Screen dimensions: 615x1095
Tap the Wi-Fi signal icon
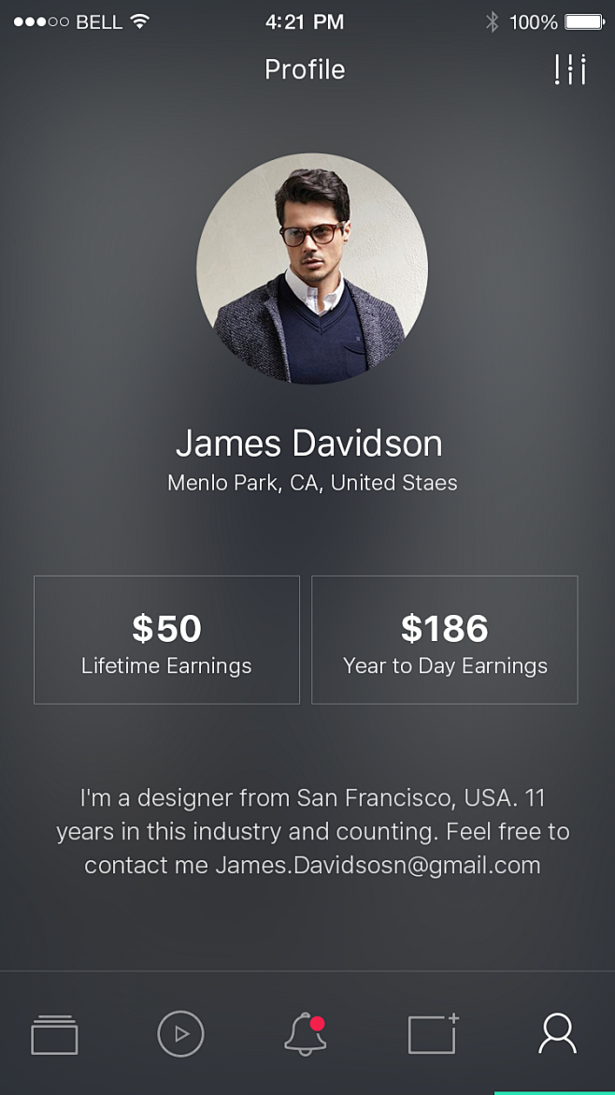pyautogui.click(x=140, y=22)
